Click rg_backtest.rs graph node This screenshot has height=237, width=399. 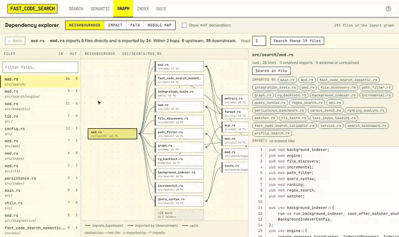coord(179,161)
